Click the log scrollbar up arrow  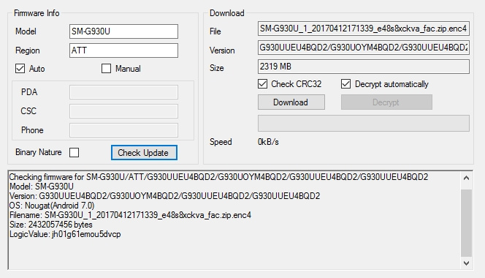pos(466,178)
